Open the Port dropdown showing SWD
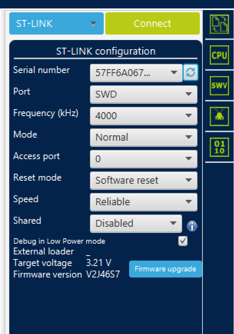 click(143, 94)
